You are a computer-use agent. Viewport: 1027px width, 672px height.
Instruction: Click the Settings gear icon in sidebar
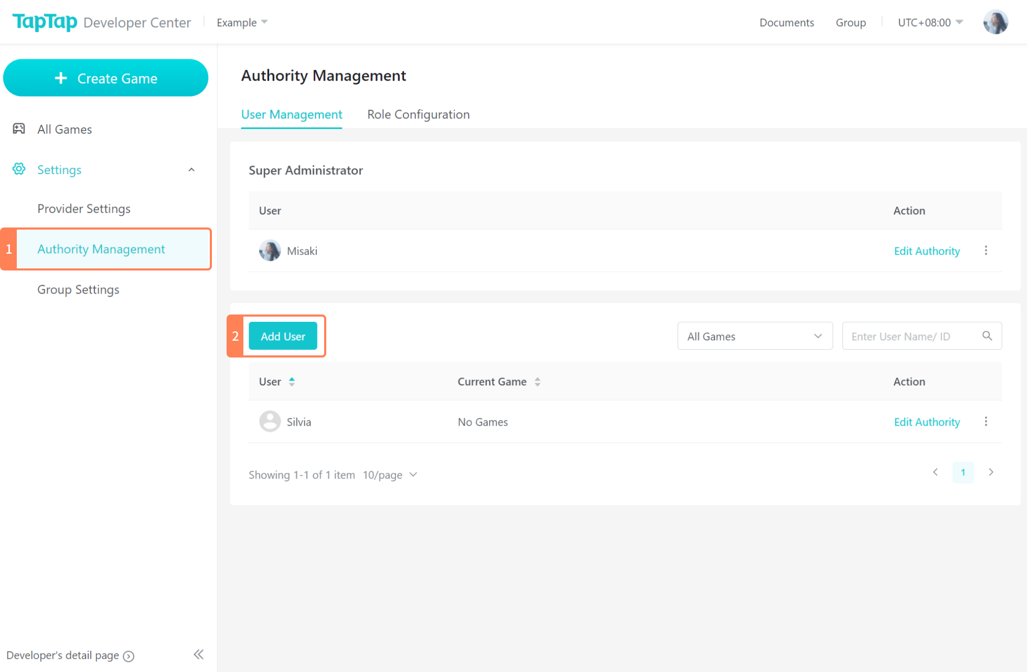pos(19,169)
